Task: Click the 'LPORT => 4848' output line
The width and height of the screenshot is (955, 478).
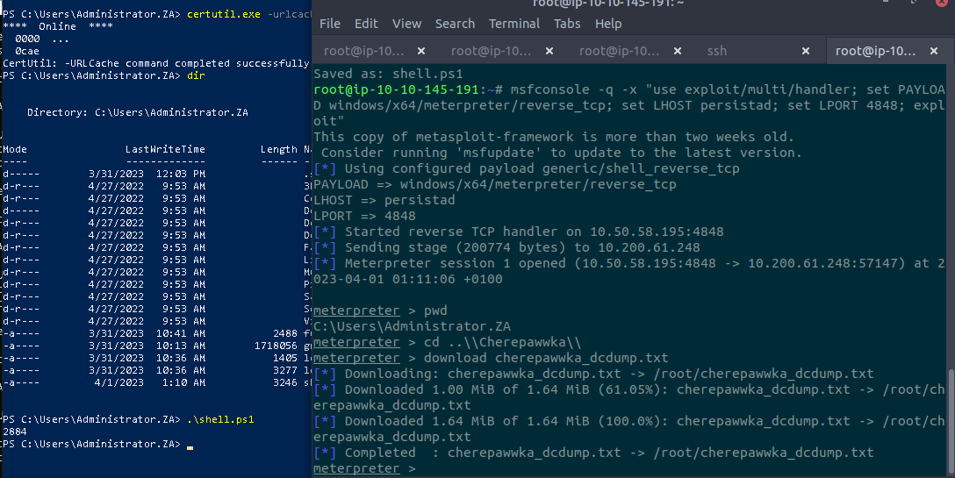Action: [364, 216]
